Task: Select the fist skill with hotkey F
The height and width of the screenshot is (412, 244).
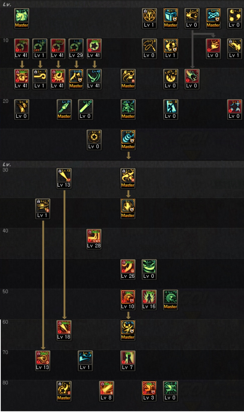Action: (x=21, y=77)
